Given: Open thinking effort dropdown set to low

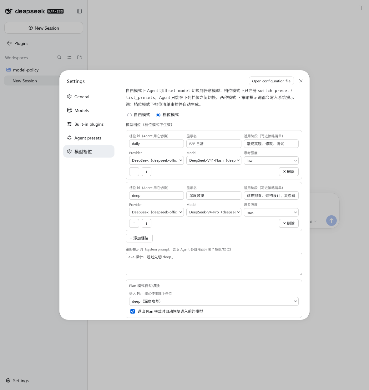Looking at the screenshot, I should point(271,160).
